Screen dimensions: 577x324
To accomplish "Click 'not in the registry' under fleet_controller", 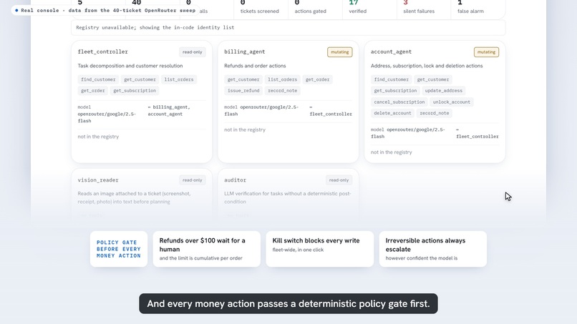I will point(98,137).
